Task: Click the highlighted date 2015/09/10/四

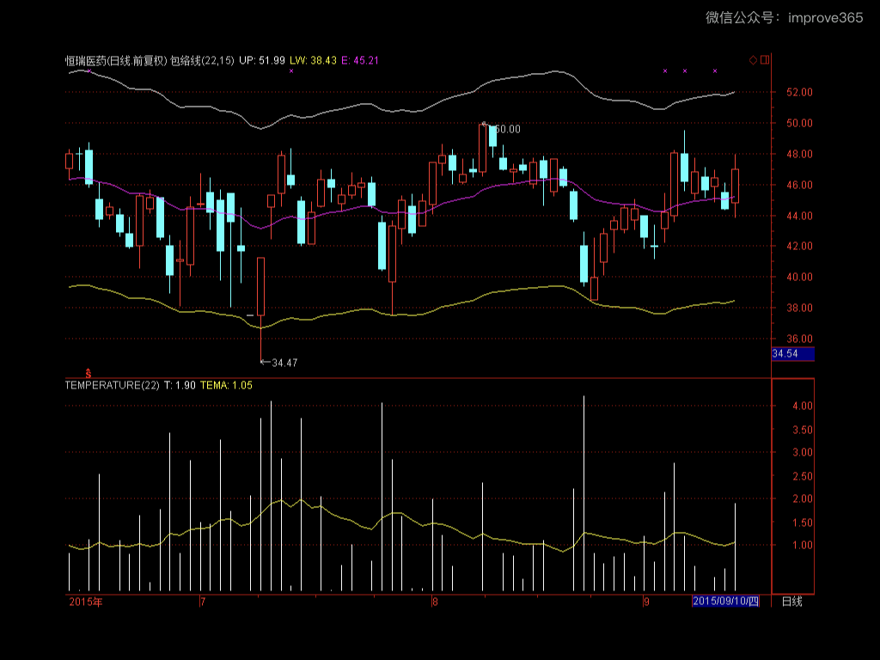Action: (725, 602)
